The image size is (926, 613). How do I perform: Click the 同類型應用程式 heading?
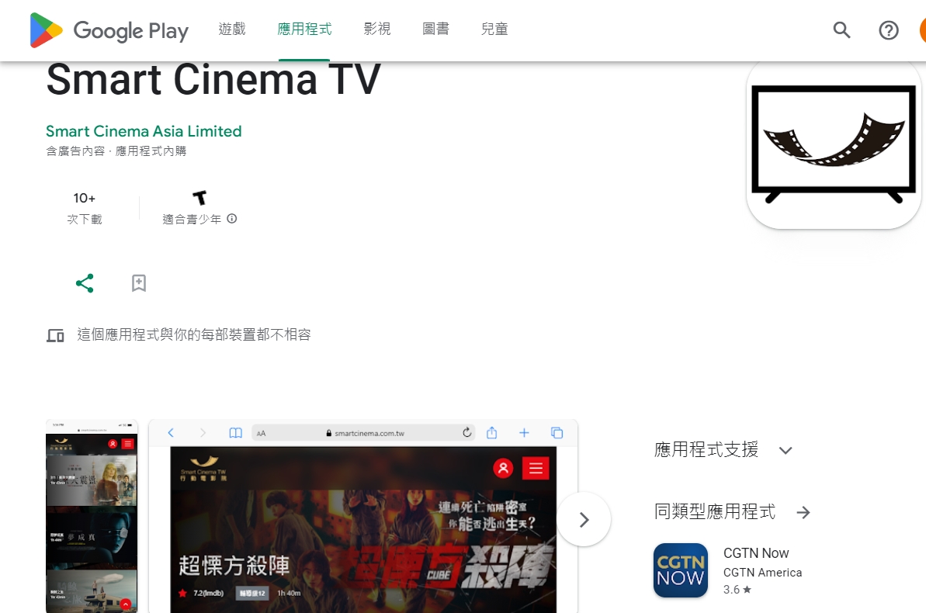click(x=715, y=511)
